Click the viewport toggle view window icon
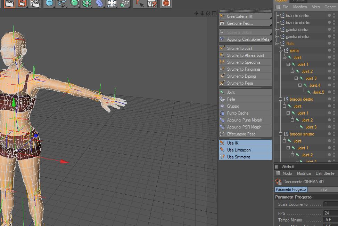This screenshot has height=226, width=338. point(214,13)
